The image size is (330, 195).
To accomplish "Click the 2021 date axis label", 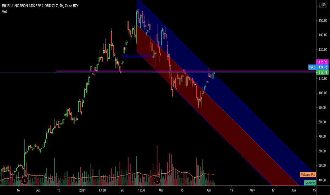I will (x=82, y=190).
